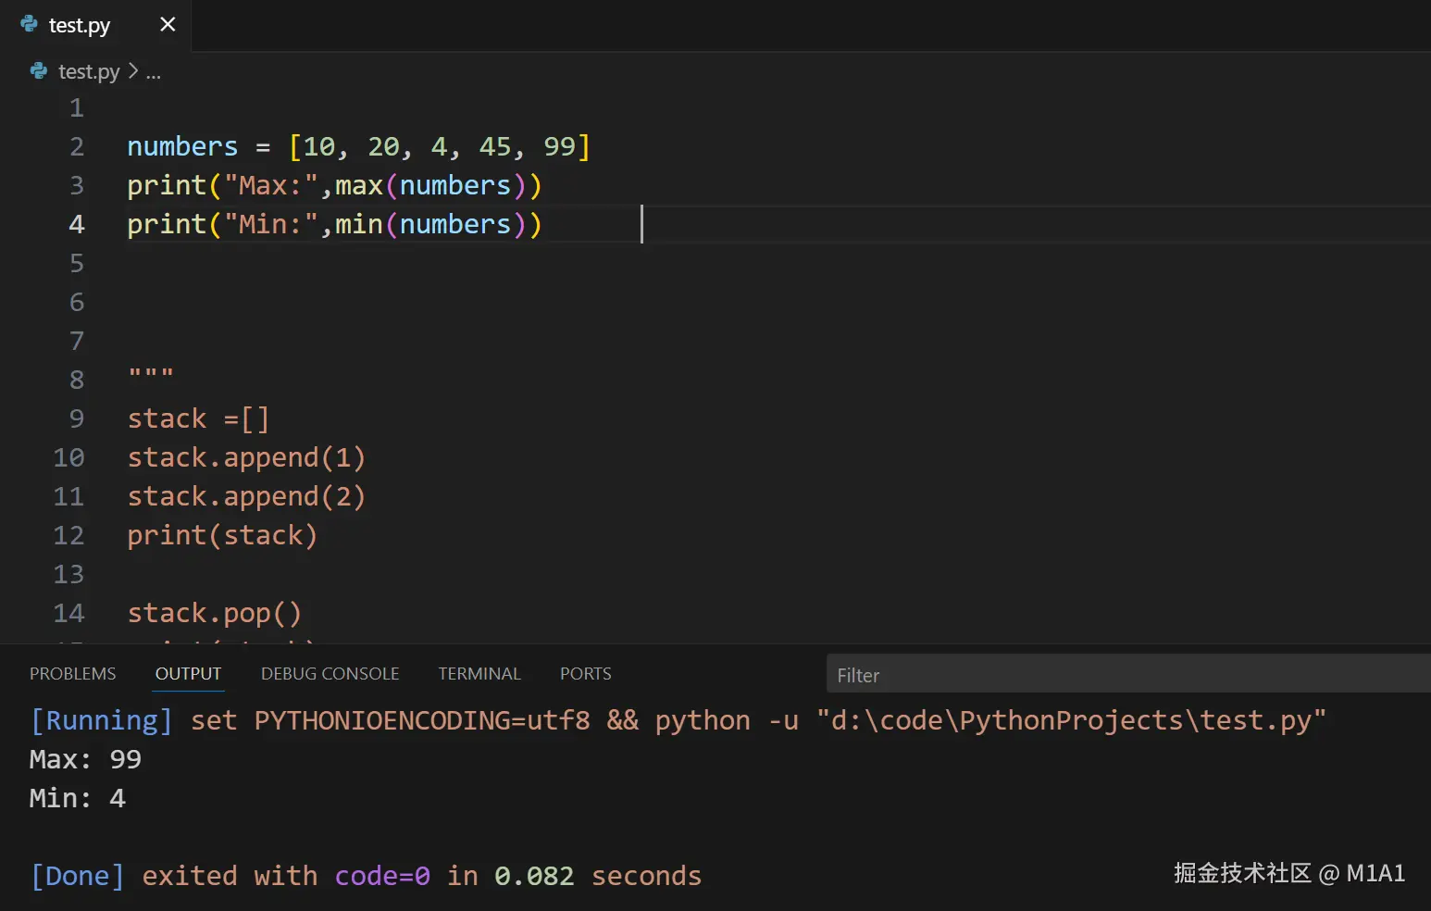Switch to the OUTPUT panel tab
This screenshot has width=1431, height=911.
[189, 674]
